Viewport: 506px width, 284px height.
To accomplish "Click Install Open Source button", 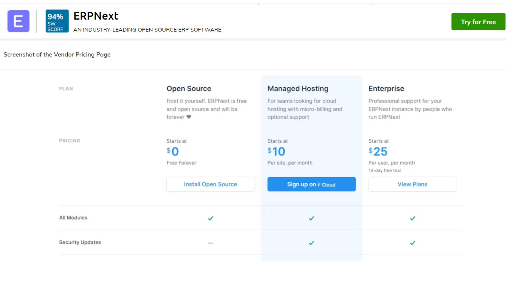I will (211, 184).
